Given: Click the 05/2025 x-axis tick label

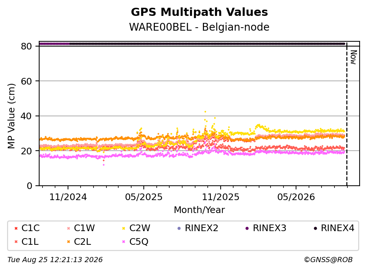Looking at the screenshot, I should [144, 197].
